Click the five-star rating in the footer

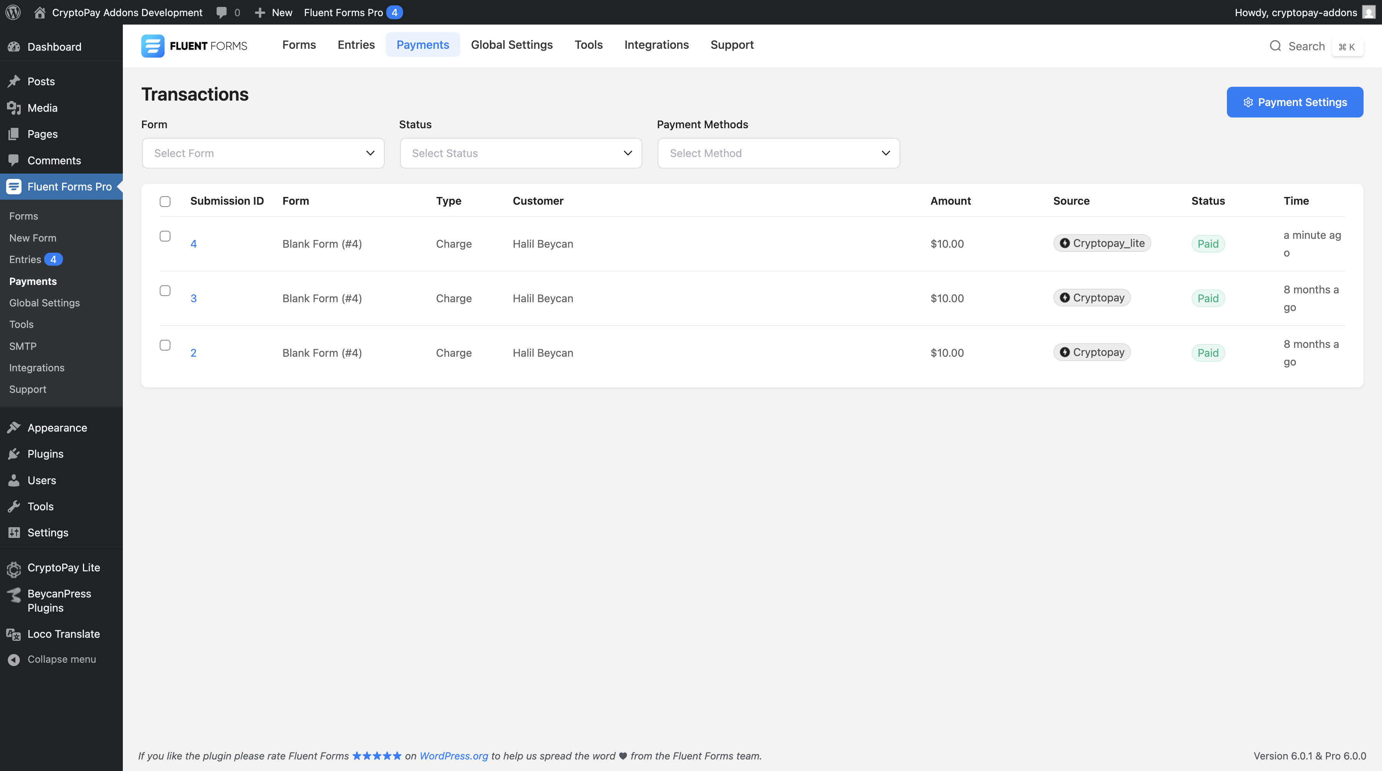tap(377, 756)
